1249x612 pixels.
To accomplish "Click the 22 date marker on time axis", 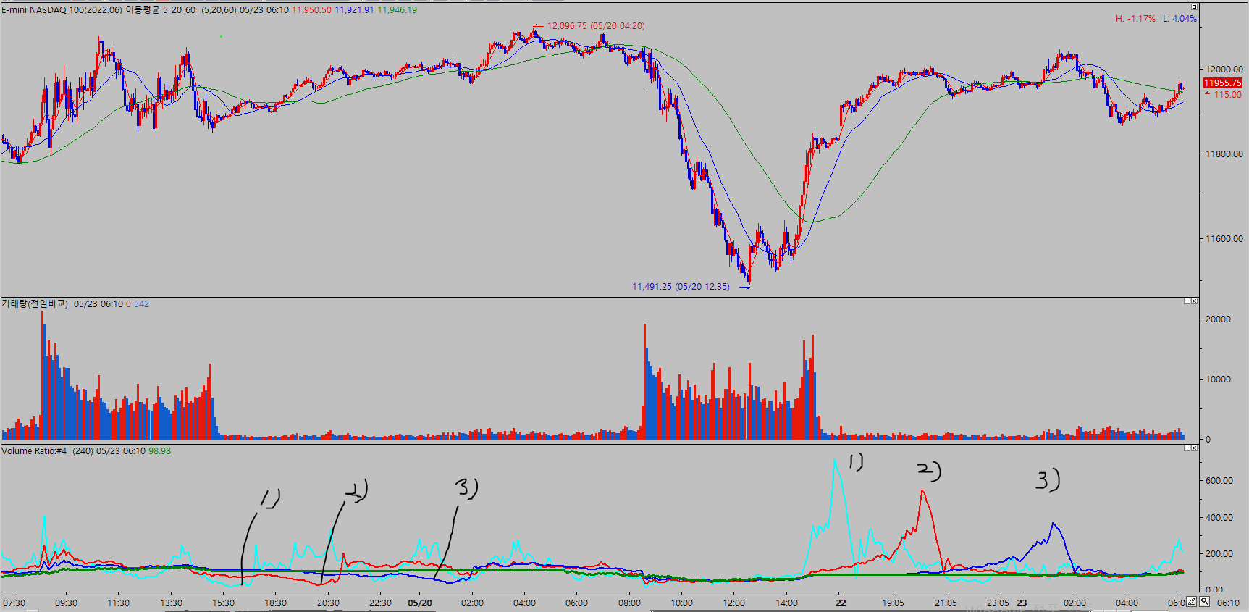I will click(841, 603).
